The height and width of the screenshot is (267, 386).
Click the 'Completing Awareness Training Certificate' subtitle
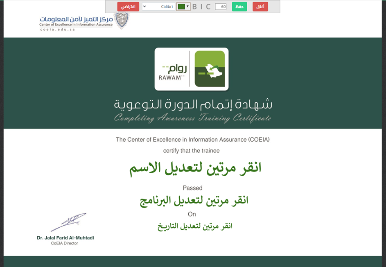pos(192,118)
